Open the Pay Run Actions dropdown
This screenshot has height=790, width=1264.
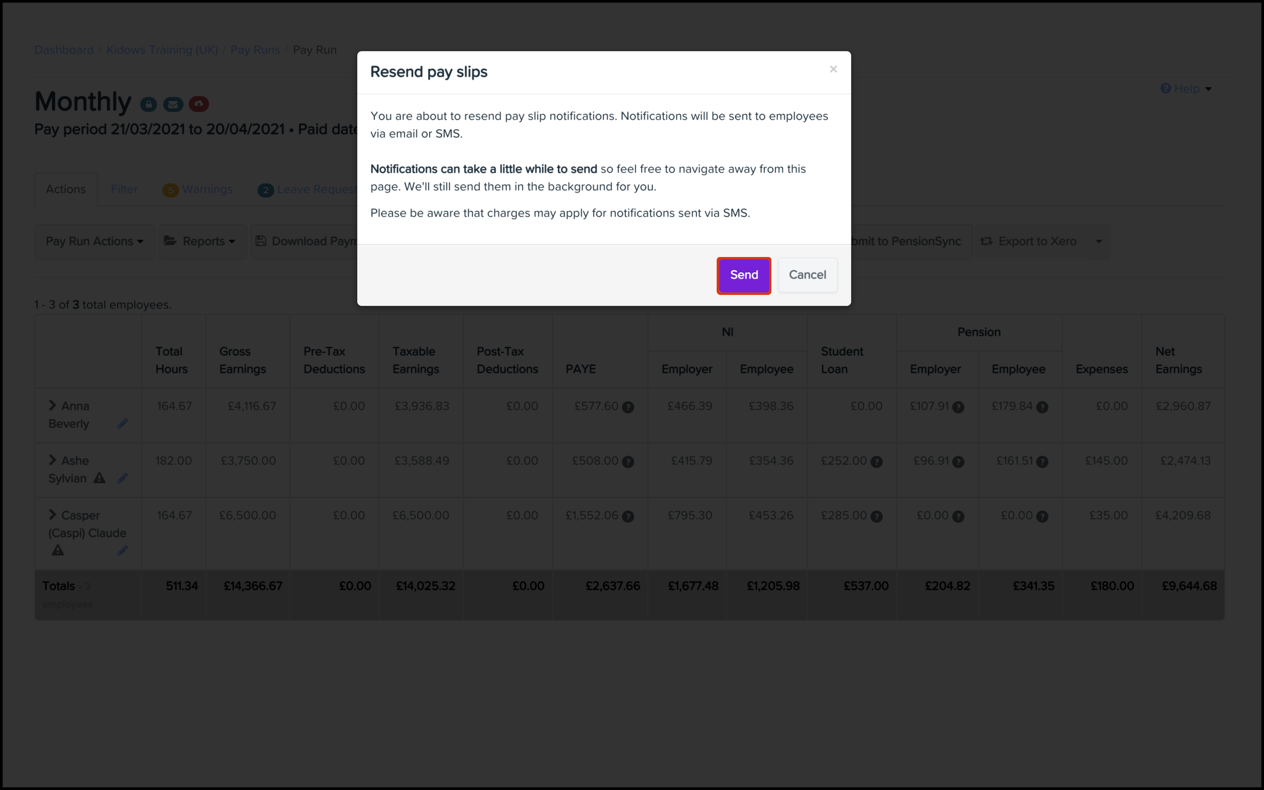(95, 242)
